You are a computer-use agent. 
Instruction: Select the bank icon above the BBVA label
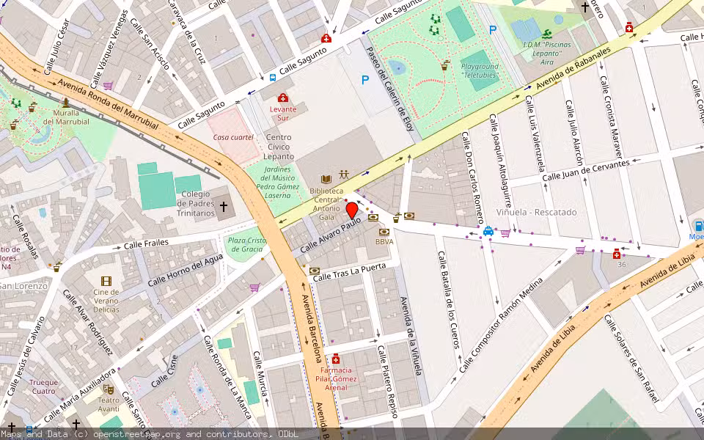click(384, 232)
